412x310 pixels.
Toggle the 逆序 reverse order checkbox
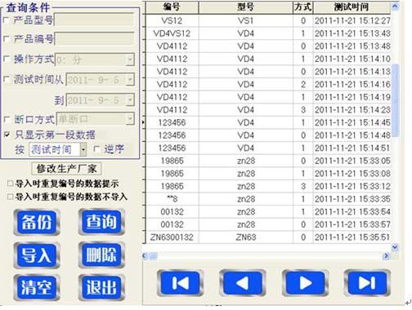tap(96, 149)
